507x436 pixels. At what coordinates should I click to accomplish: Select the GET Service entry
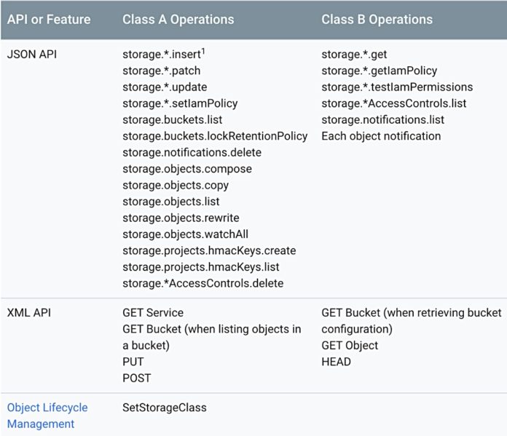point(153,313)
